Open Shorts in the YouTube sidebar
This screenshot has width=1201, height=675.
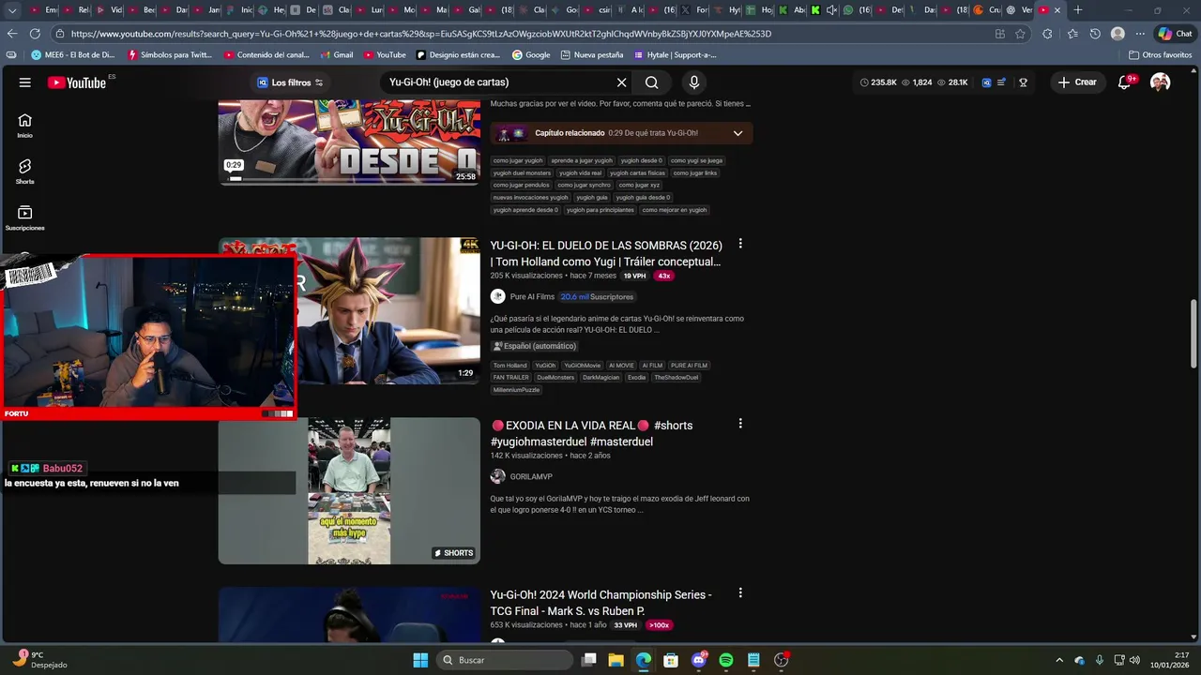(24, 172)
